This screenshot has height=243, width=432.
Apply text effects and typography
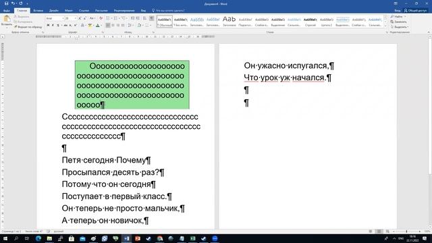(x=82, y=25)
